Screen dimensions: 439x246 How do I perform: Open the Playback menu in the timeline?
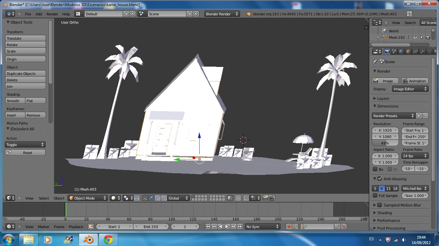tap(76, 226)
